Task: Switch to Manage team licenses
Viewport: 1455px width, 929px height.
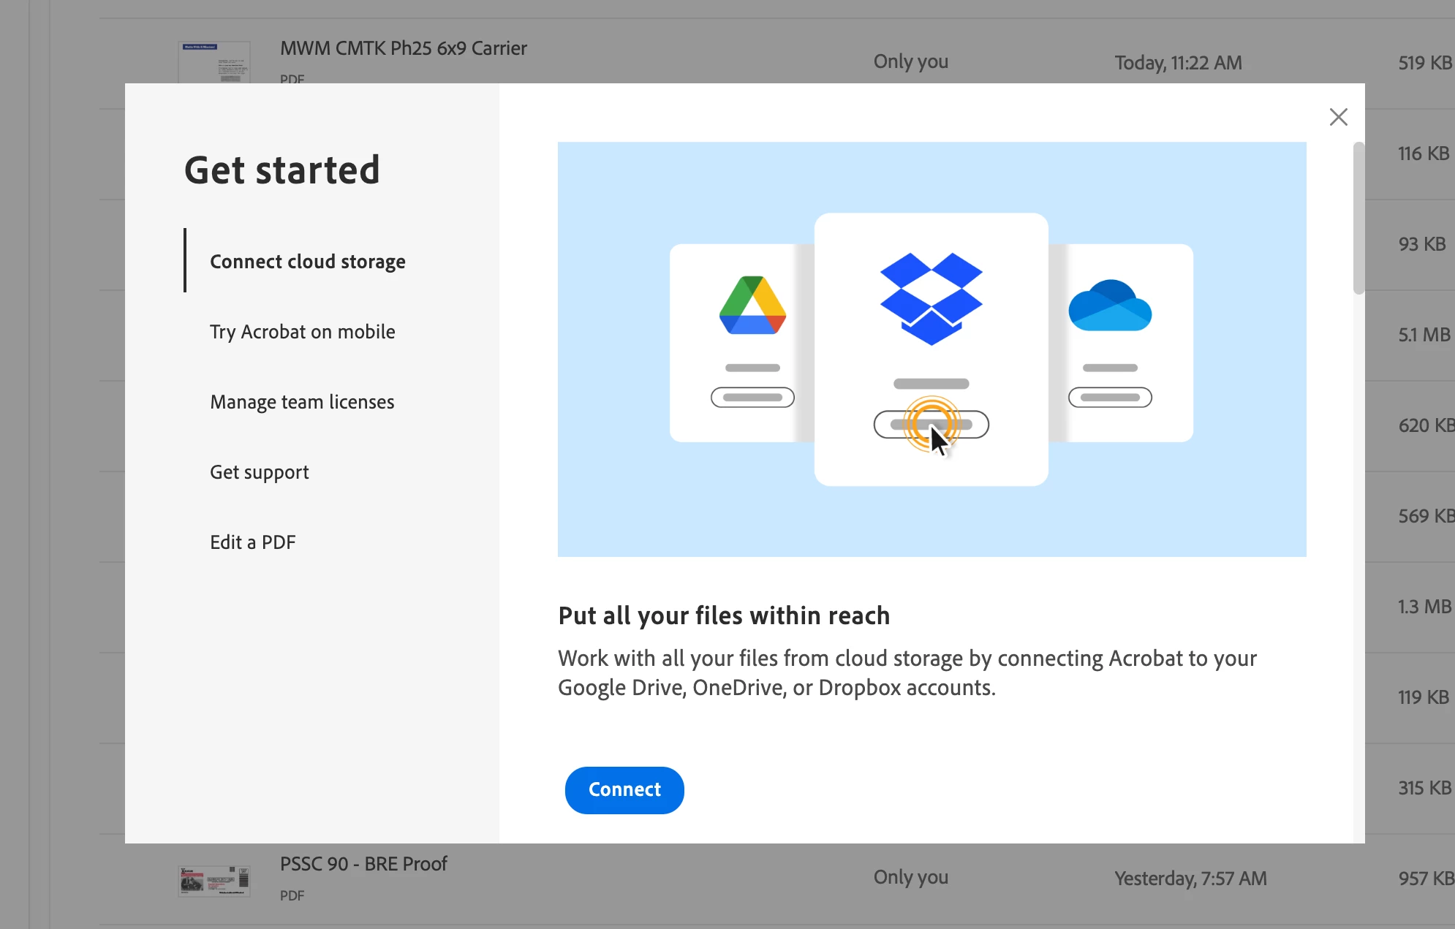Action: pos(302,402)
